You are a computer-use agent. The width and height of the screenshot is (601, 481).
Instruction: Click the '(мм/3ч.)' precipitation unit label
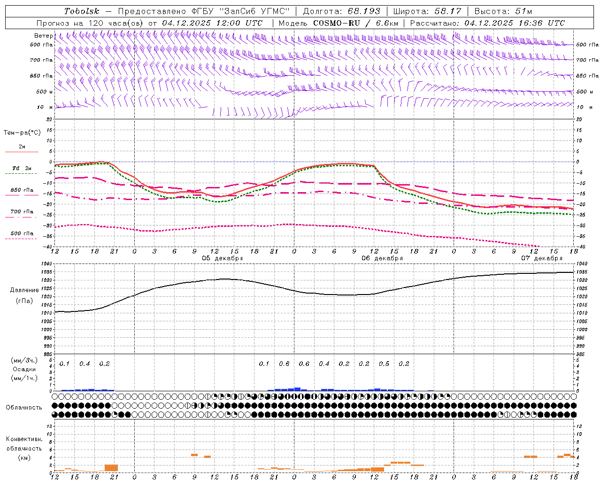(x=24, y=360)
